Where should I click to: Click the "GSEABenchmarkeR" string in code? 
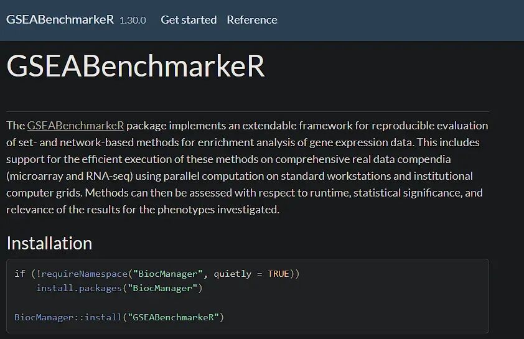(173, 317)
